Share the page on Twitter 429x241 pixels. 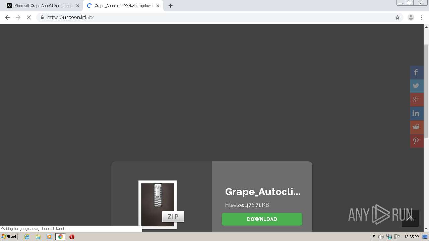pyautogui.click(x=417, y=86)
